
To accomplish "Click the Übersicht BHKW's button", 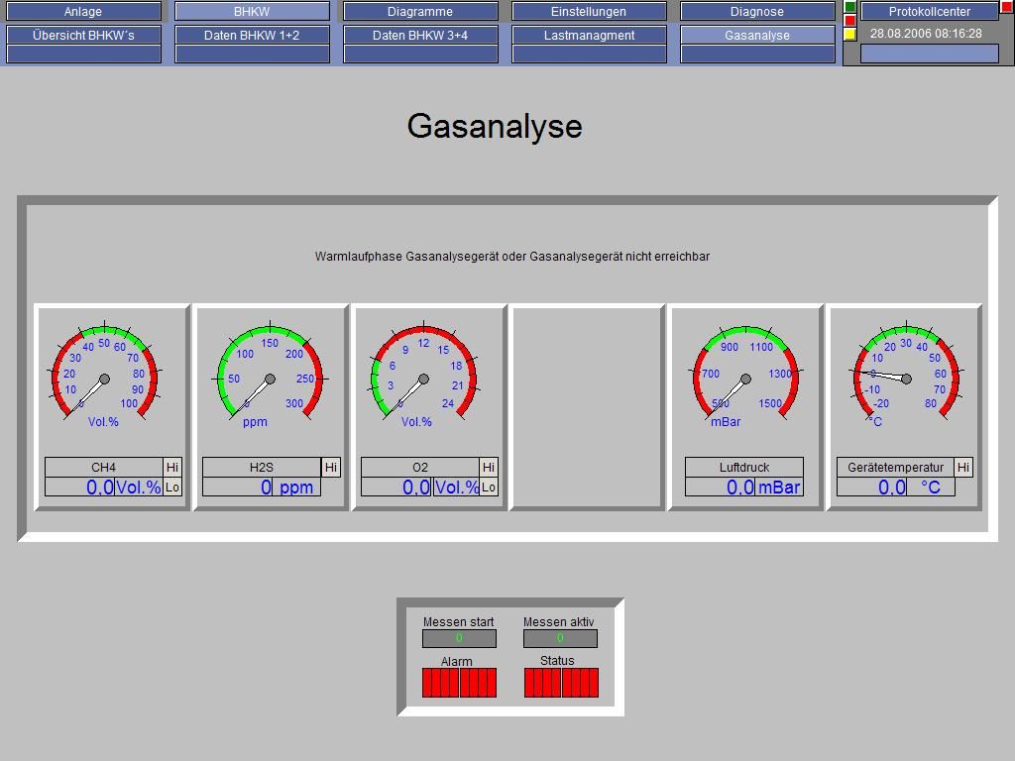I will [x=83, y=35].
